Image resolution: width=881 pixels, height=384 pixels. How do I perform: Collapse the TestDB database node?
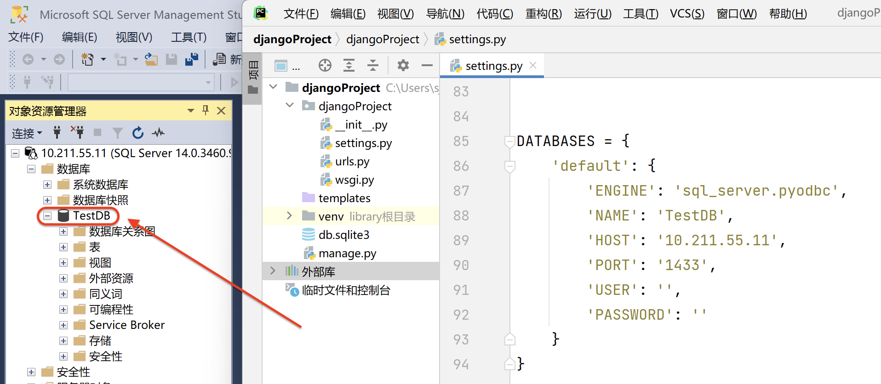[x=47, y=215]
